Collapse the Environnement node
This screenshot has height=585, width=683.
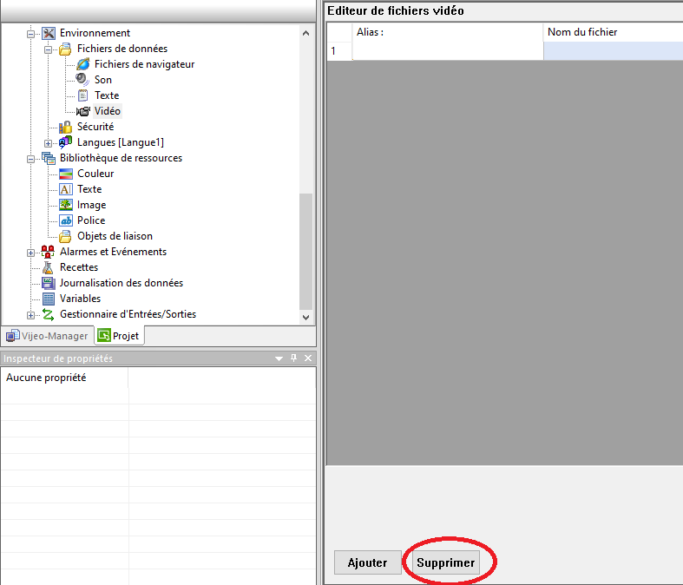pyautogui.click(x=30, y=34)
